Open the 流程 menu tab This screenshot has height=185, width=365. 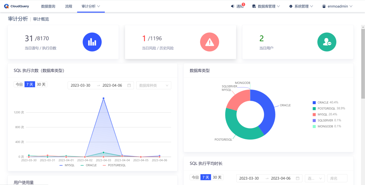68,6
